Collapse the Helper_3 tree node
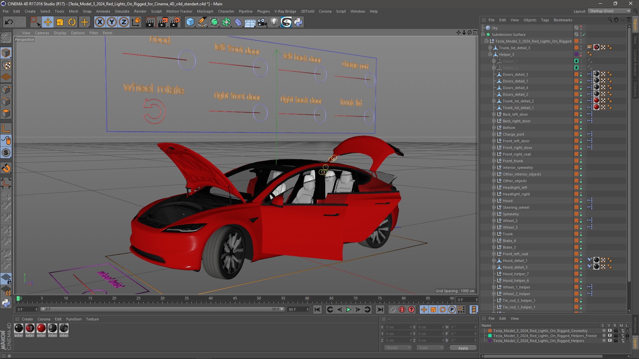Viewport: 639px width, 359px height. pyautogui.click(x=490, y=55)
